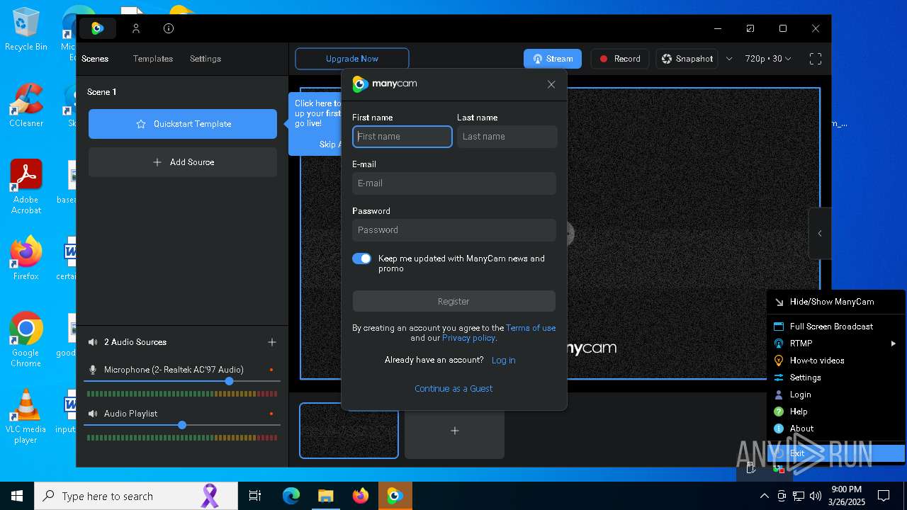Focus the Password input field

[x=454, y=230]
